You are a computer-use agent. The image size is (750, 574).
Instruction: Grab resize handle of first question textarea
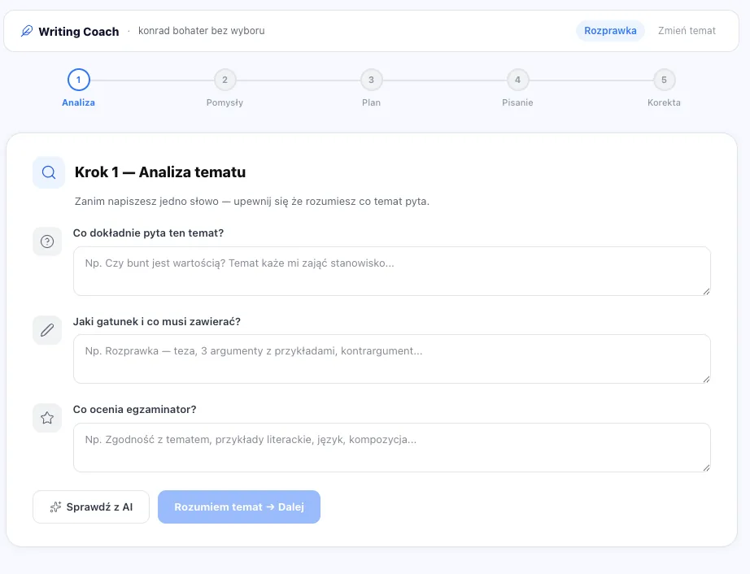coord(706,291)
